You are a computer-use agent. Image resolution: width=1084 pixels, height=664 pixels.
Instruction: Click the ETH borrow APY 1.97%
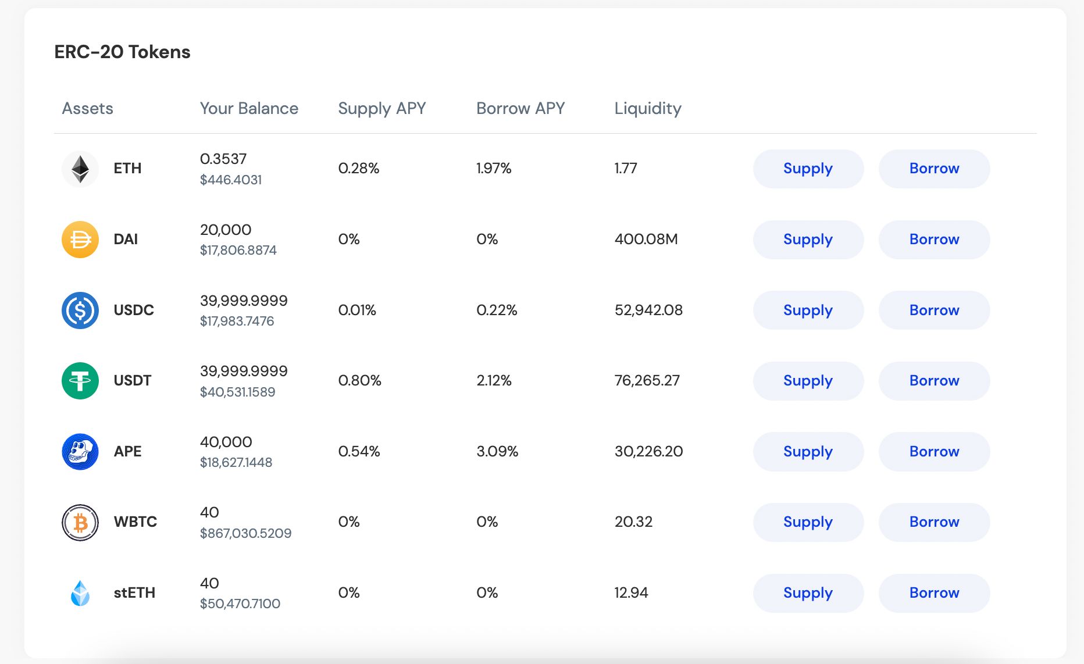(x=494, y=169)
